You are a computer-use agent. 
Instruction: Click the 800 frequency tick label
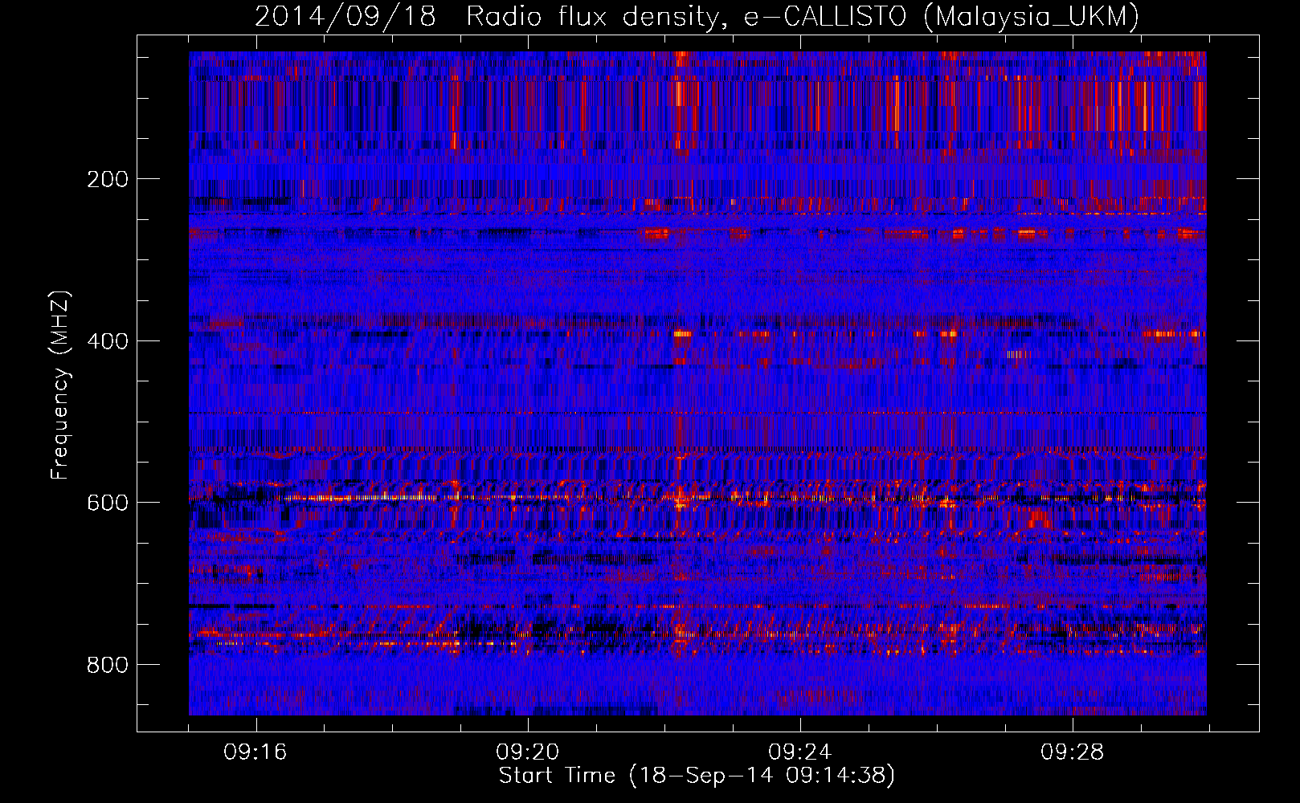pyautogui.click(x=107, y=665)
